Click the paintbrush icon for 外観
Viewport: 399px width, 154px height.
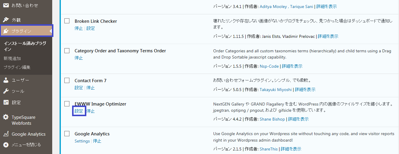(6, 20)
